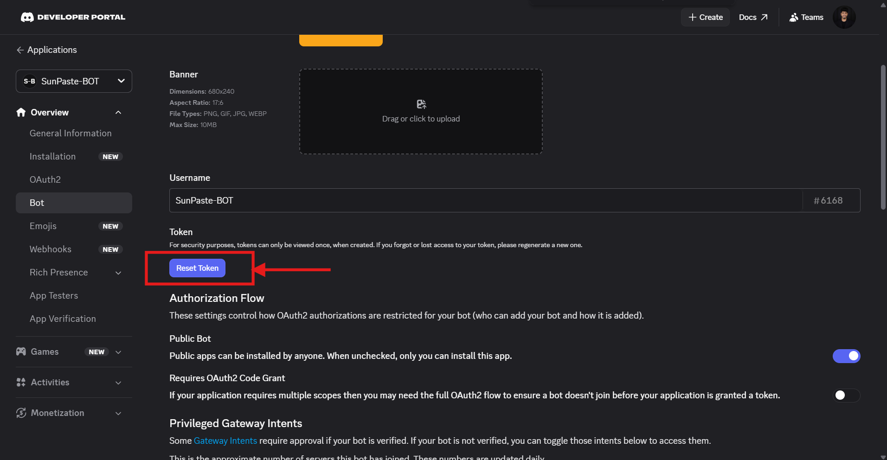Expand the Rich Presence submenu
Image resolution: width=887 pixels, height=460 pixels.
click(118, 273)
